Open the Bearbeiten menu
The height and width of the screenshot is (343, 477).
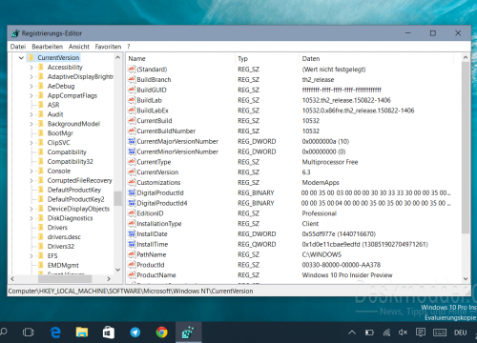point(48,47)
